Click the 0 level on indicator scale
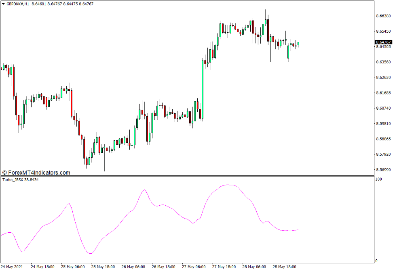 376,261
